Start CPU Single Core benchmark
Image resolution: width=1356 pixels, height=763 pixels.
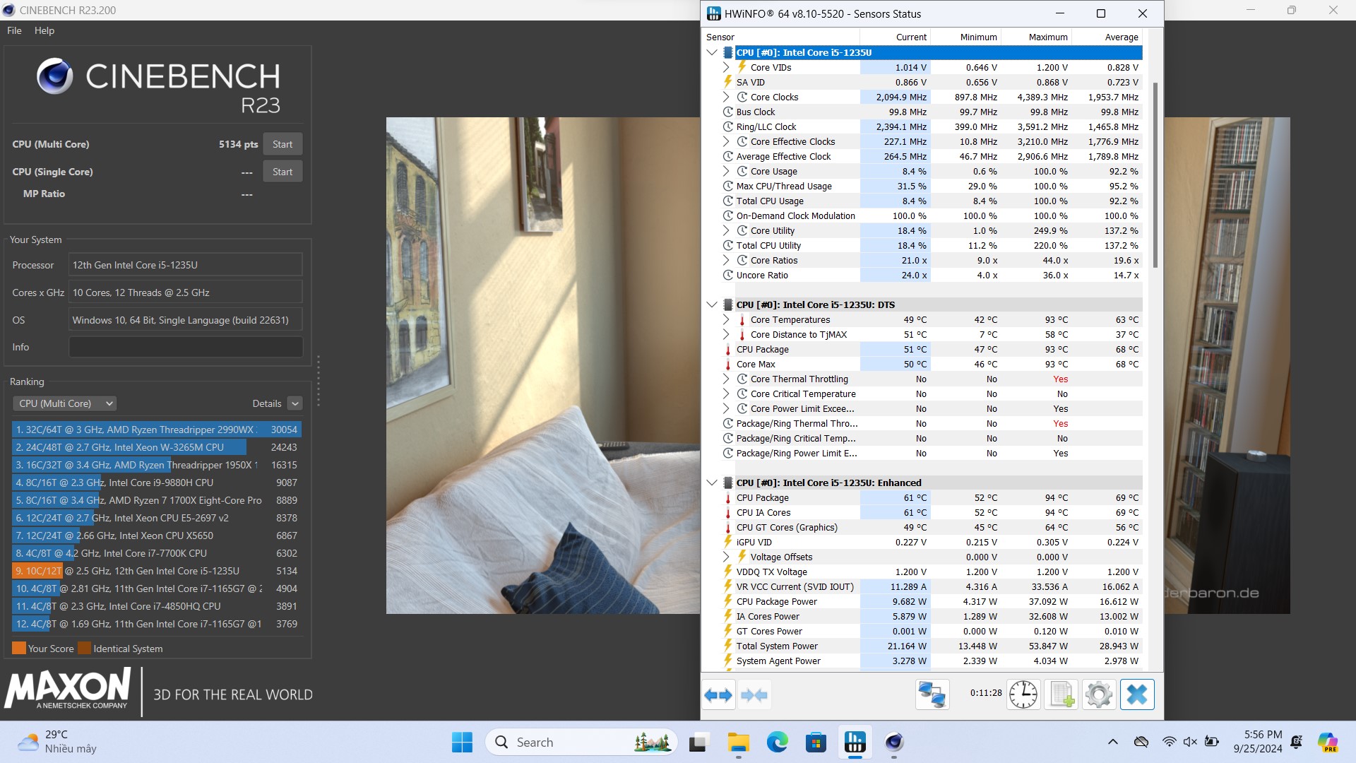click(x=282, y=172)
